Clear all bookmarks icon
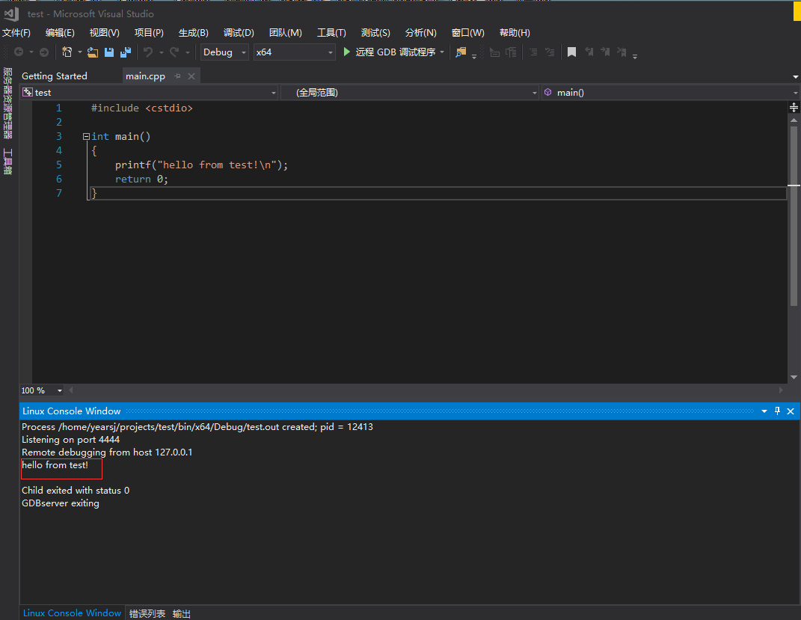The height and width of the screenshot is (620, 801). [x=622, y=52]
